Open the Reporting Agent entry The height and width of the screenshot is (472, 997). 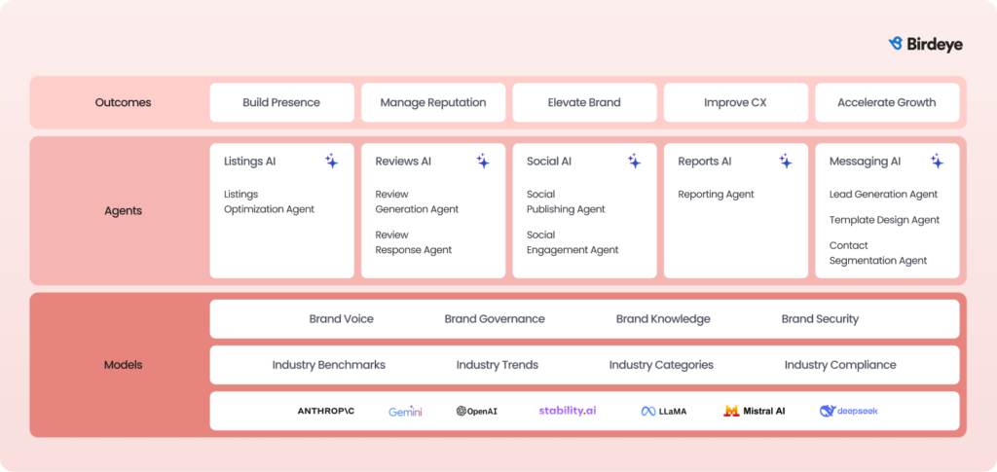716,195
